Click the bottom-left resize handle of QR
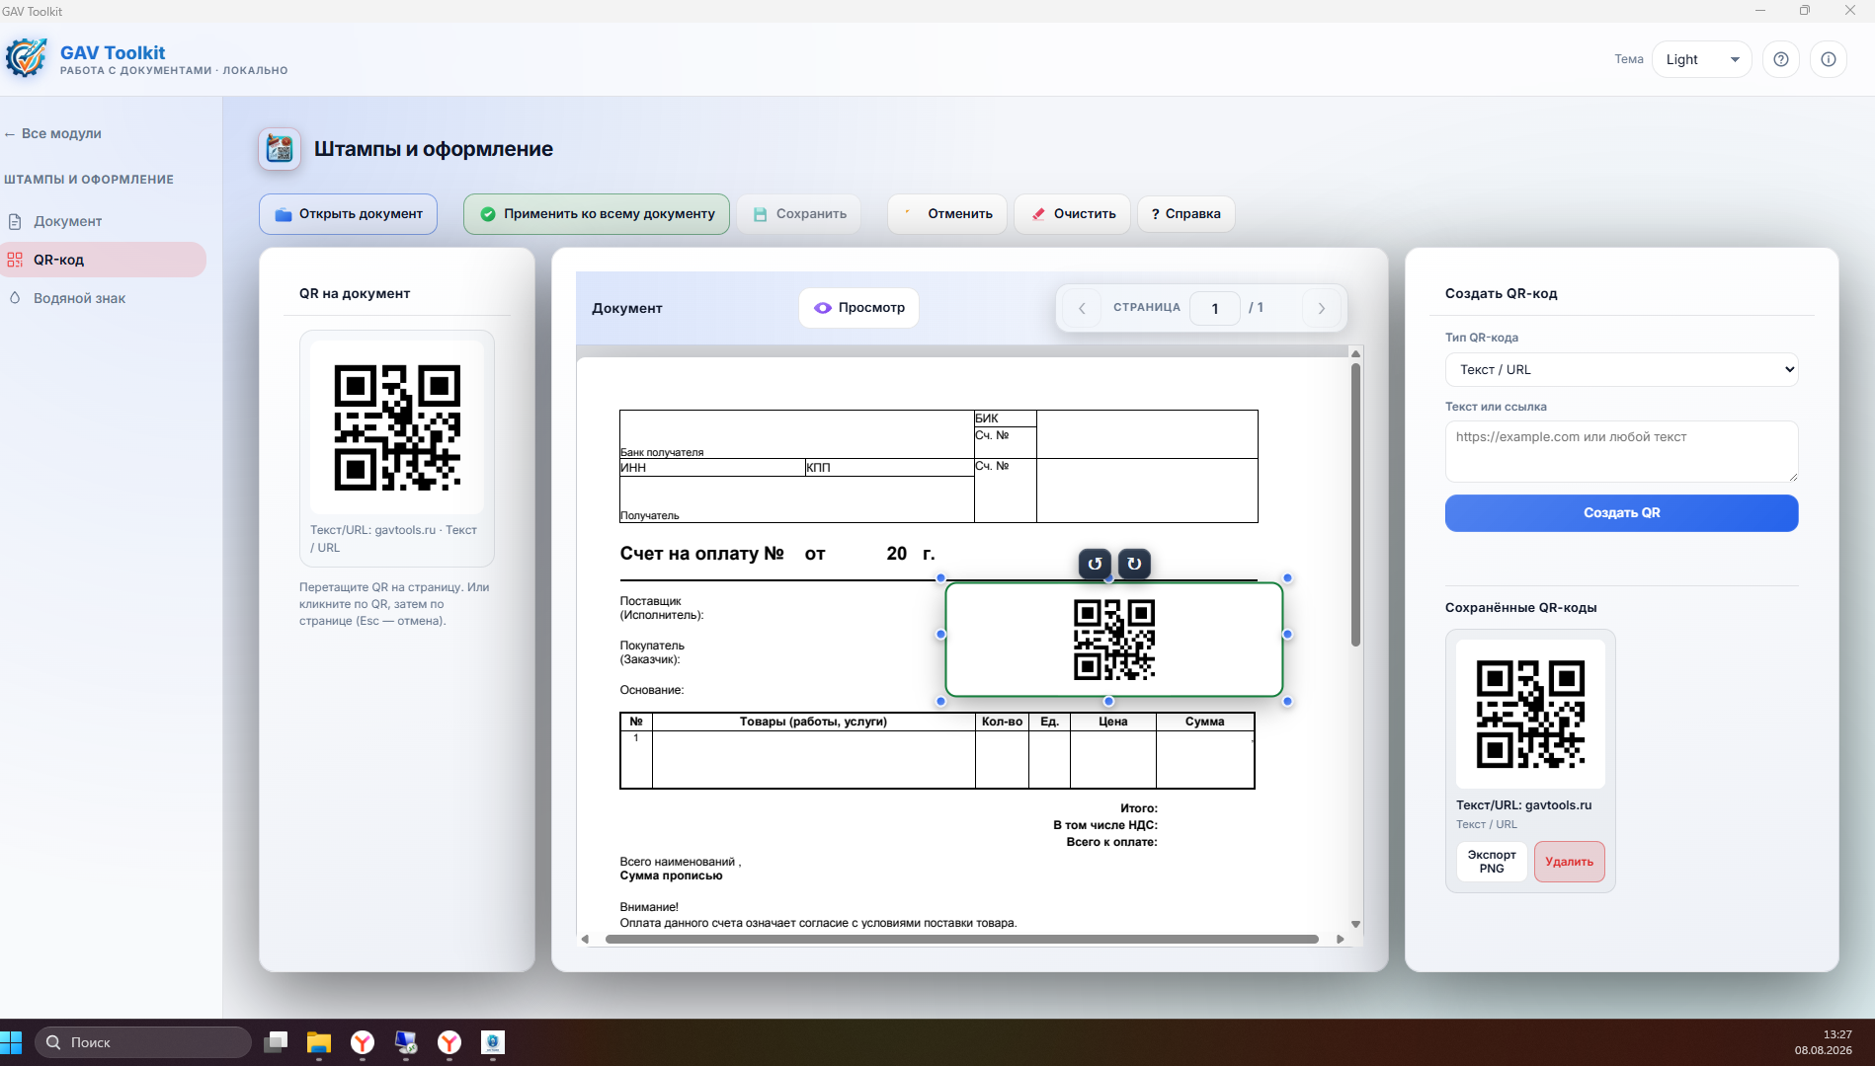Image resolution: width=1875 pixels, height=1066 pixels. pos(940,701)
